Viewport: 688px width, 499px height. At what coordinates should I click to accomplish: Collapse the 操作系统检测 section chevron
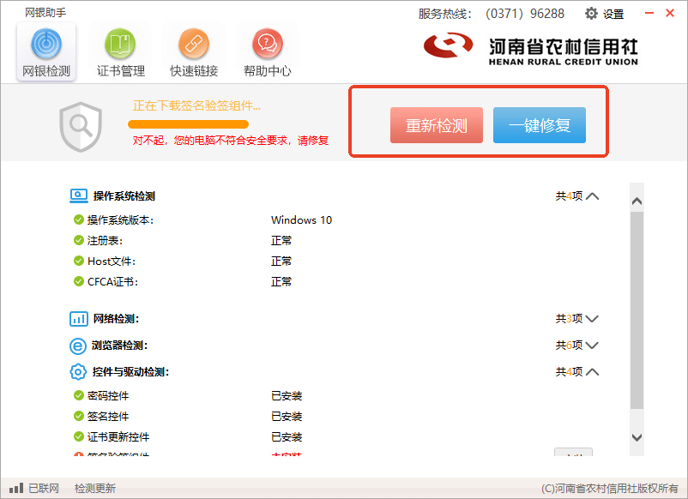(x=591, y=196)
